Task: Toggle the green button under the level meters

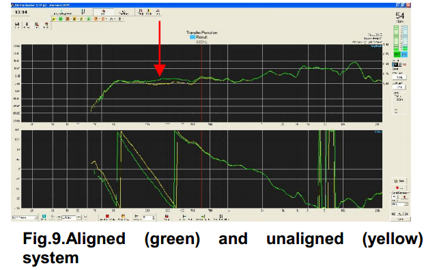Action: [x=397, y=55]
